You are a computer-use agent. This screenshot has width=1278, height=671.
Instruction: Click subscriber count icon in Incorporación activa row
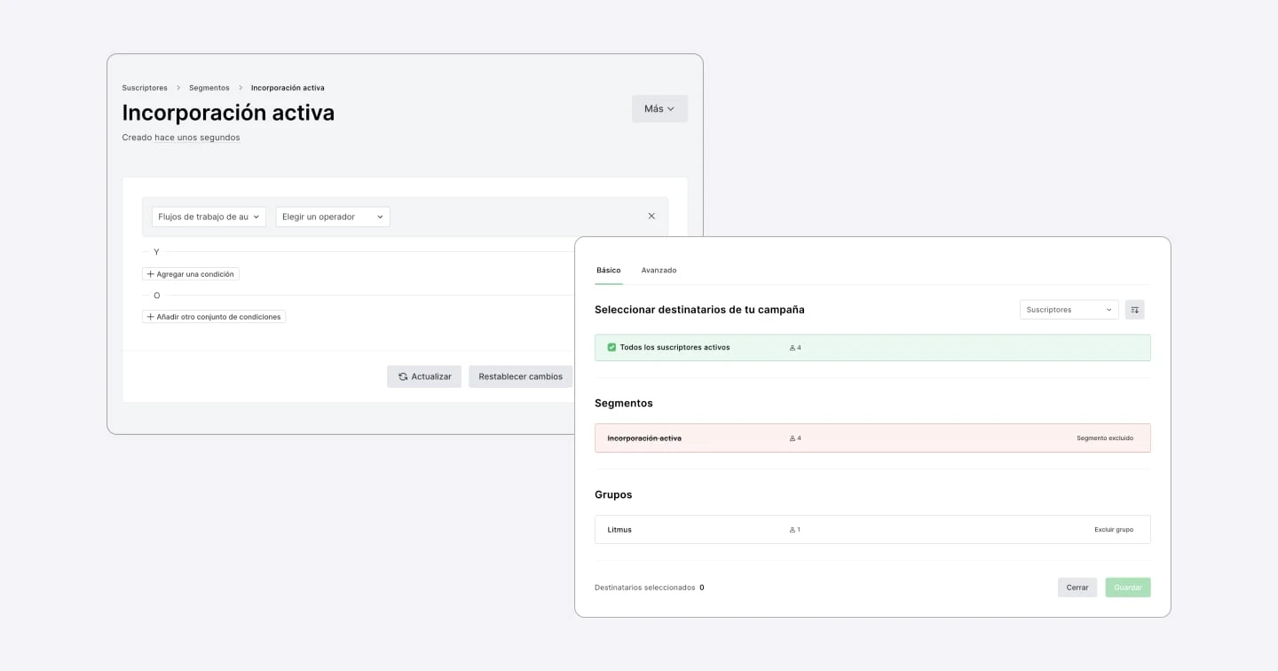[792, 438]
